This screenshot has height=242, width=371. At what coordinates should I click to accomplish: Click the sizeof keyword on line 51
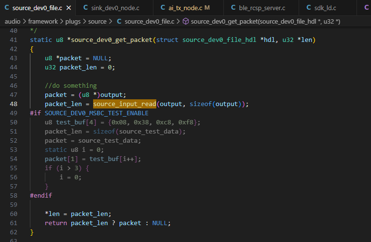point(104,132)
